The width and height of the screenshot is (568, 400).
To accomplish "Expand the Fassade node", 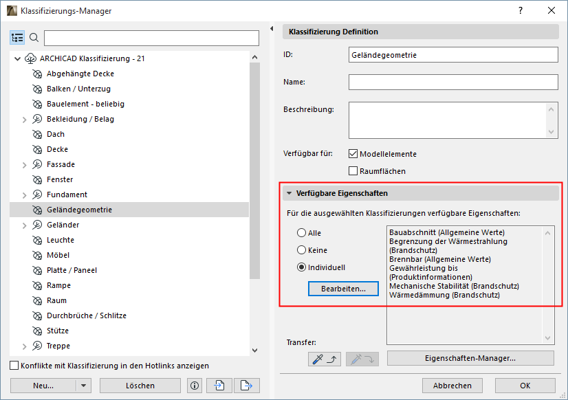I will pyautogui.click(x=24, y=165).
